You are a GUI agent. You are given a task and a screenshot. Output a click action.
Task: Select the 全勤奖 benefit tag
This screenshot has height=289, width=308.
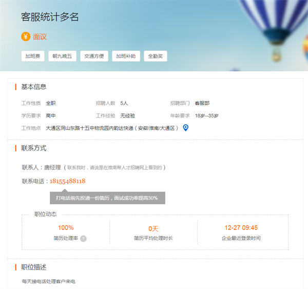[156, 56]
